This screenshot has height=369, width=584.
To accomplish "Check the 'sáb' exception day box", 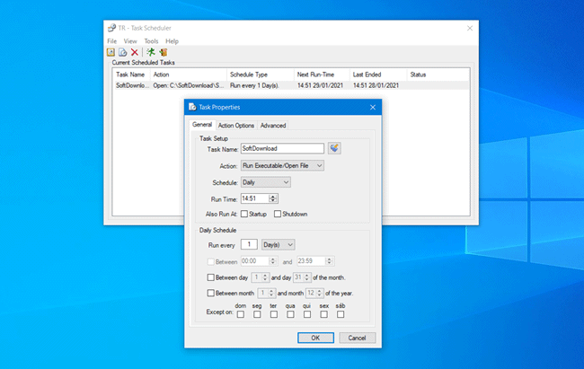I will tap(341, 314).
